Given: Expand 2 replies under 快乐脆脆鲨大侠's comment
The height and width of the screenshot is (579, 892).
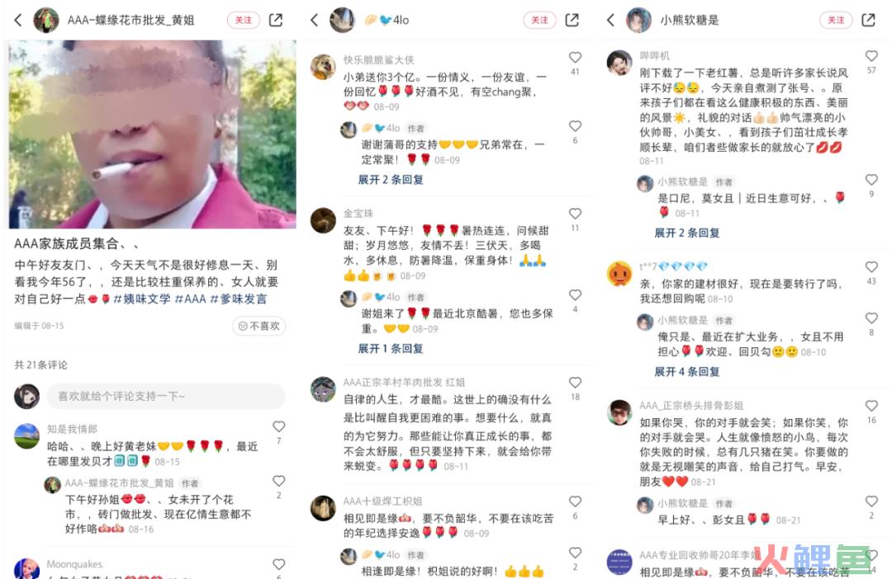Looking at the screenshot, I should 390,180.
